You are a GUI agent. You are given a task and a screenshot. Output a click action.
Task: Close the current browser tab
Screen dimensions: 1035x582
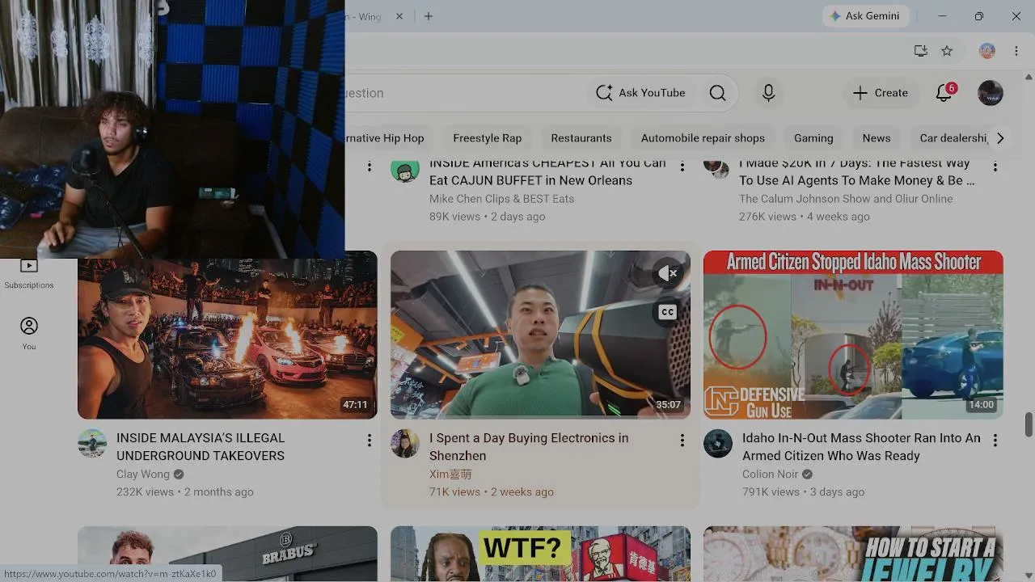tap(399, 16)
